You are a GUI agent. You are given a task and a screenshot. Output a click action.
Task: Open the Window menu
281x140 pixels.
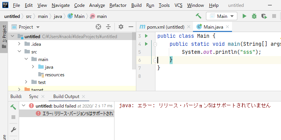196,5
